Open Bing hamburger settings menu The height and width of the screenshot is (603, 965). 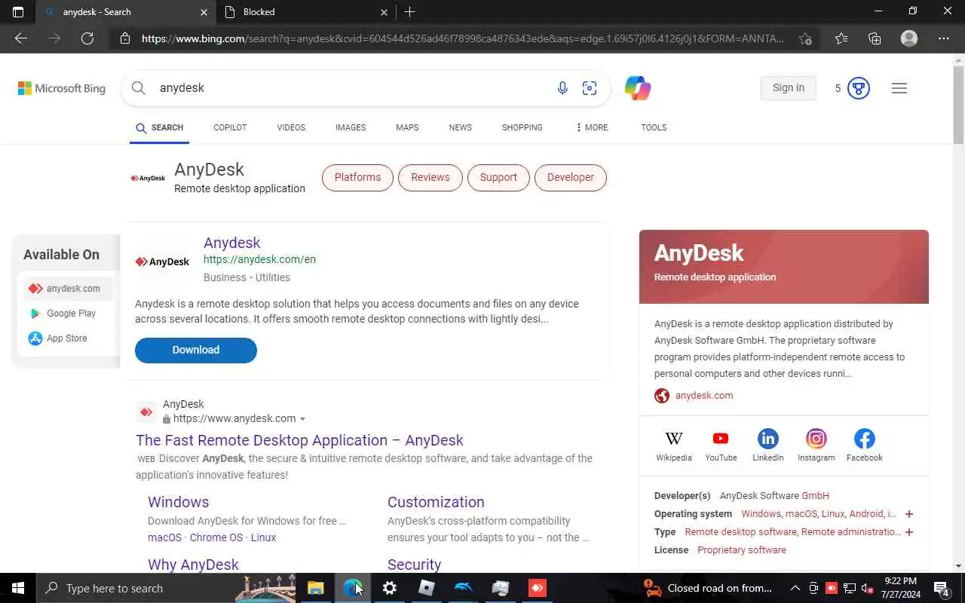(899, 88)
